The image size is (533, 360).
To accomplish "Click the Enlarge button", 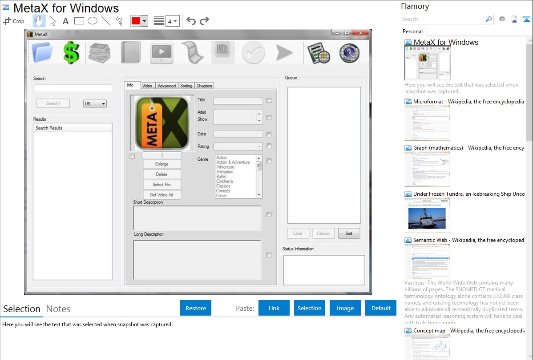I will point(162,164).
